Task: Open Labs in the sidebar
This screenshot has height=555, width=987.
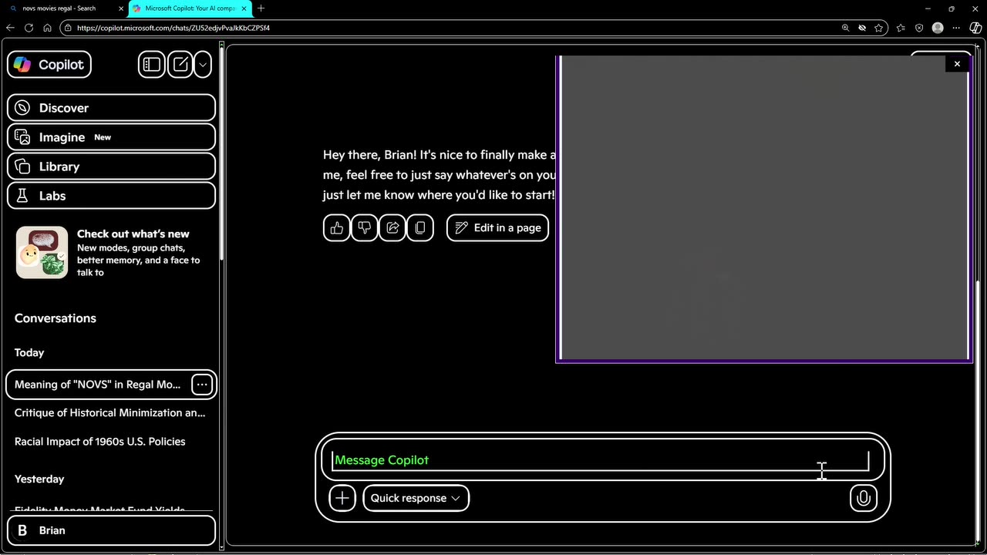Action: click(x=111, y=196)
